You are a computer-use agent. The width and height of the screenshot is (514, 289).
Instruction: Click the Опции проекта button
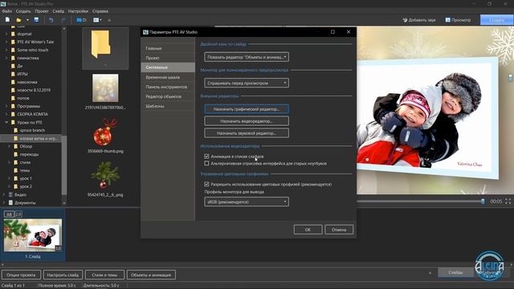coord(22,275)
